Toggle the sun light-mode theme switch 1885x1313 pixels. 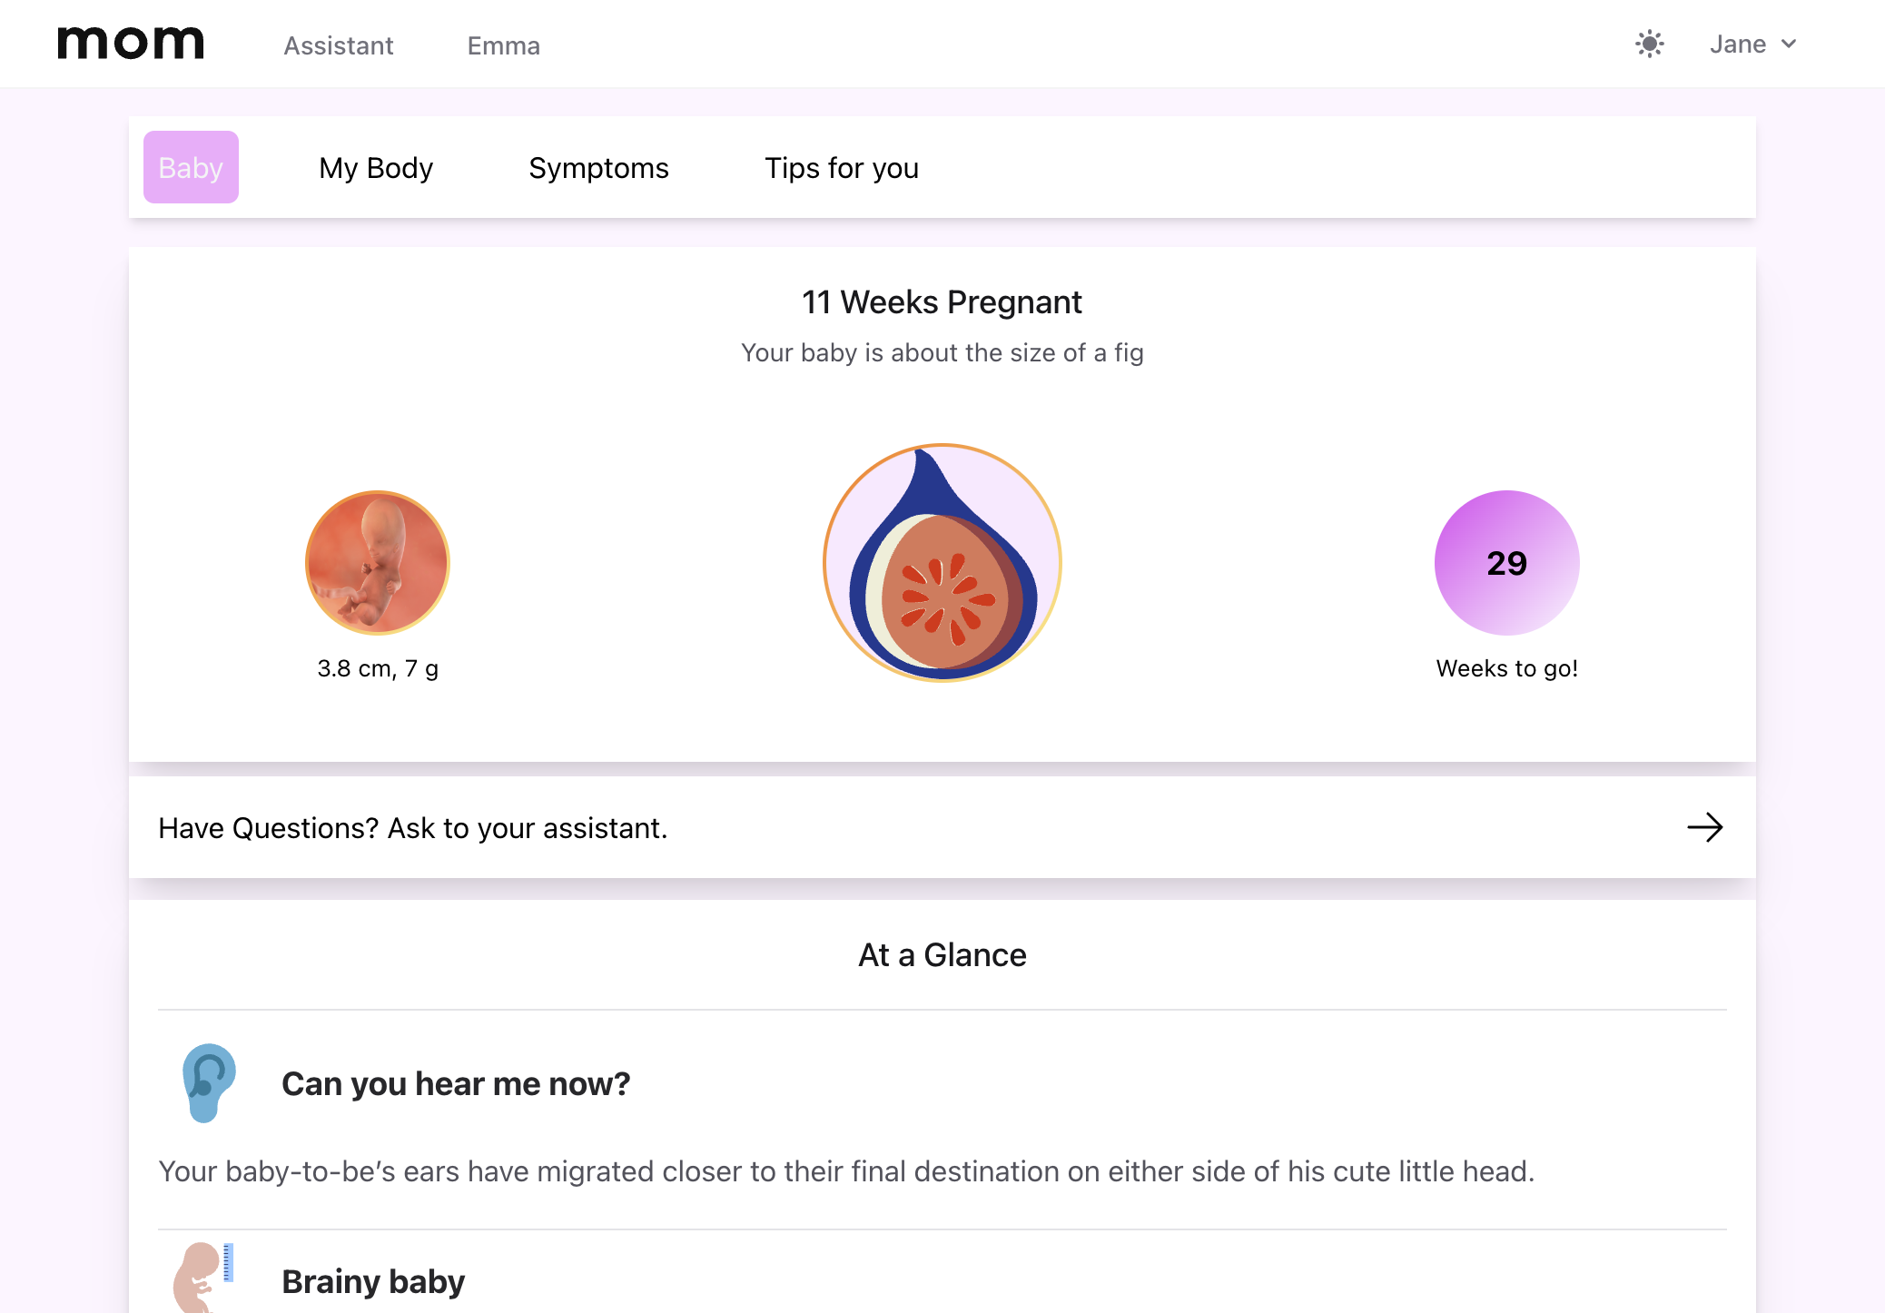[1649, 44]
